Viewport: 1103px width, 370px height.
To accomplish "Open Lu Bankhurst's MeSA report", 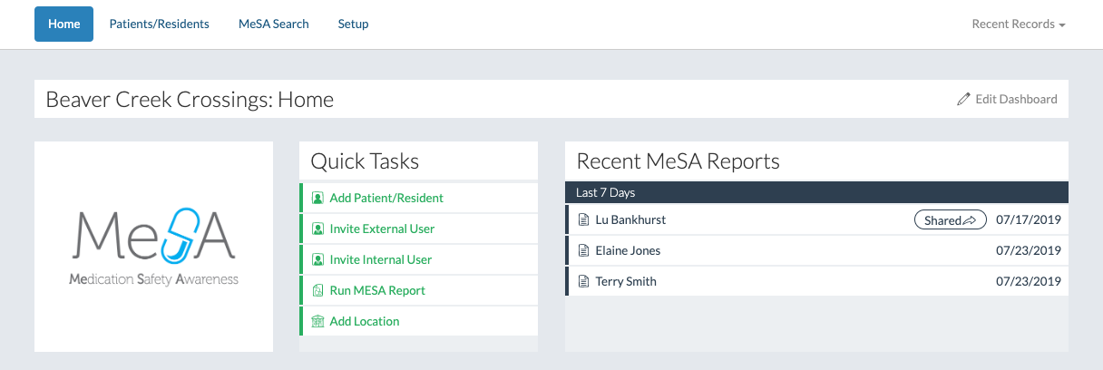I will click(630, 219).
